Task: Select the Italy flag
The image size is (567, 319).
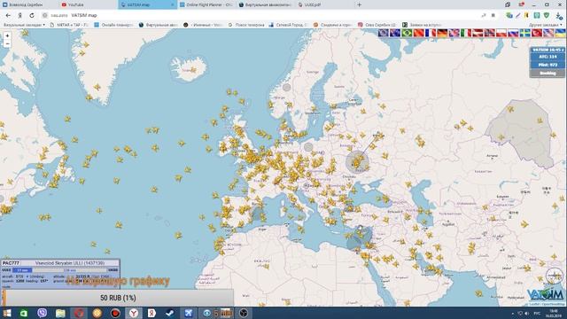Action: pyautogui.click(x=466, y=33)
